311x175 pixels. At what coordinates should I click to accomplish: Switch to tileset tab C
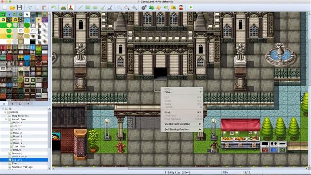point(20,104)
